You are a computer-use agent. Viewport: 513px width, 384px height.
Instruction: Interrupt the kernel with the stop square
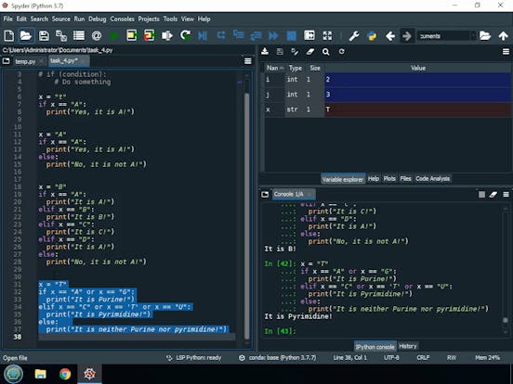[x=481, y=194]
